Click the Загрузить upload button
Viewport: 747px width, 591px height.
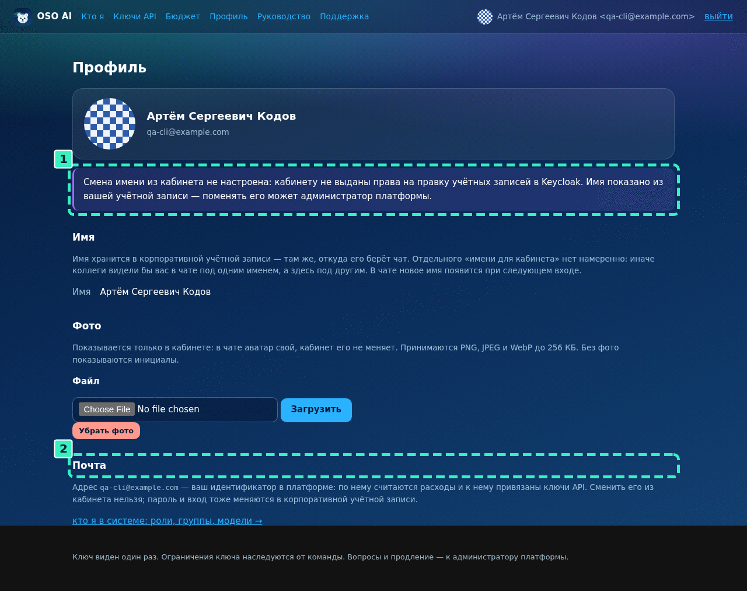316,410
